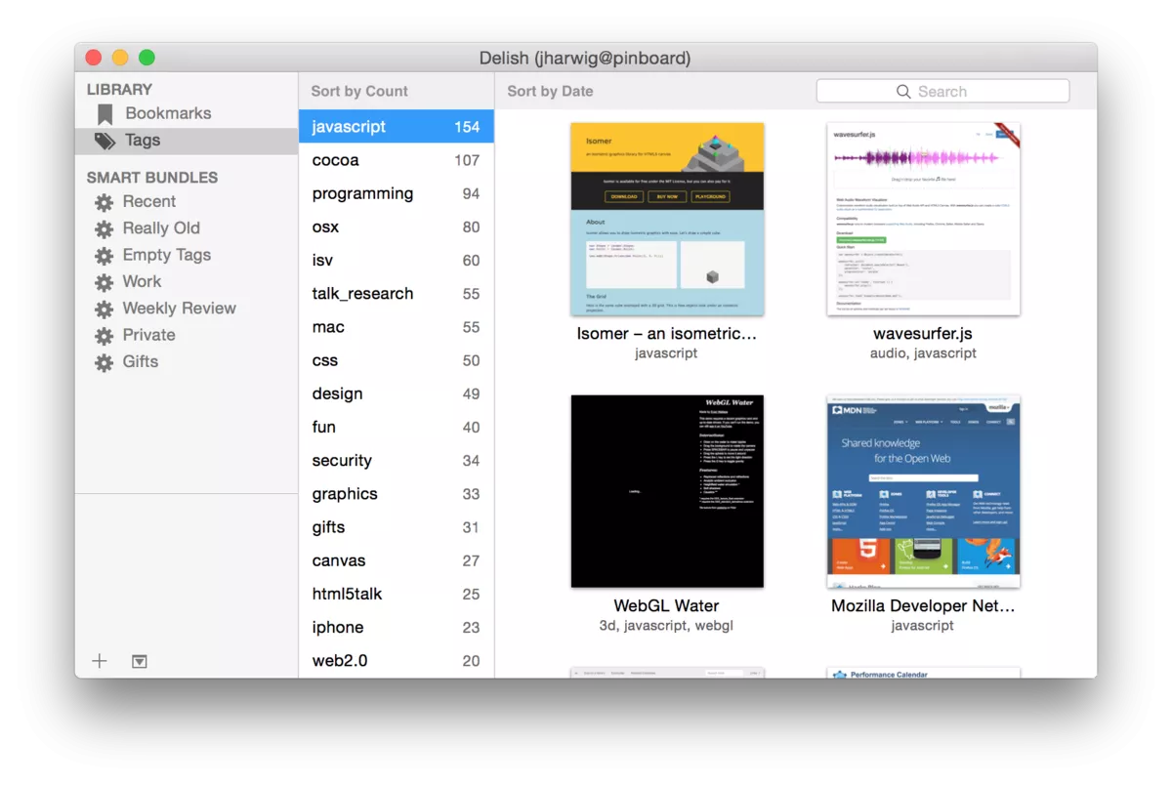Click the hide-panel icon next to plus
The image size is (1172, 785).
[x=140, y=661]
